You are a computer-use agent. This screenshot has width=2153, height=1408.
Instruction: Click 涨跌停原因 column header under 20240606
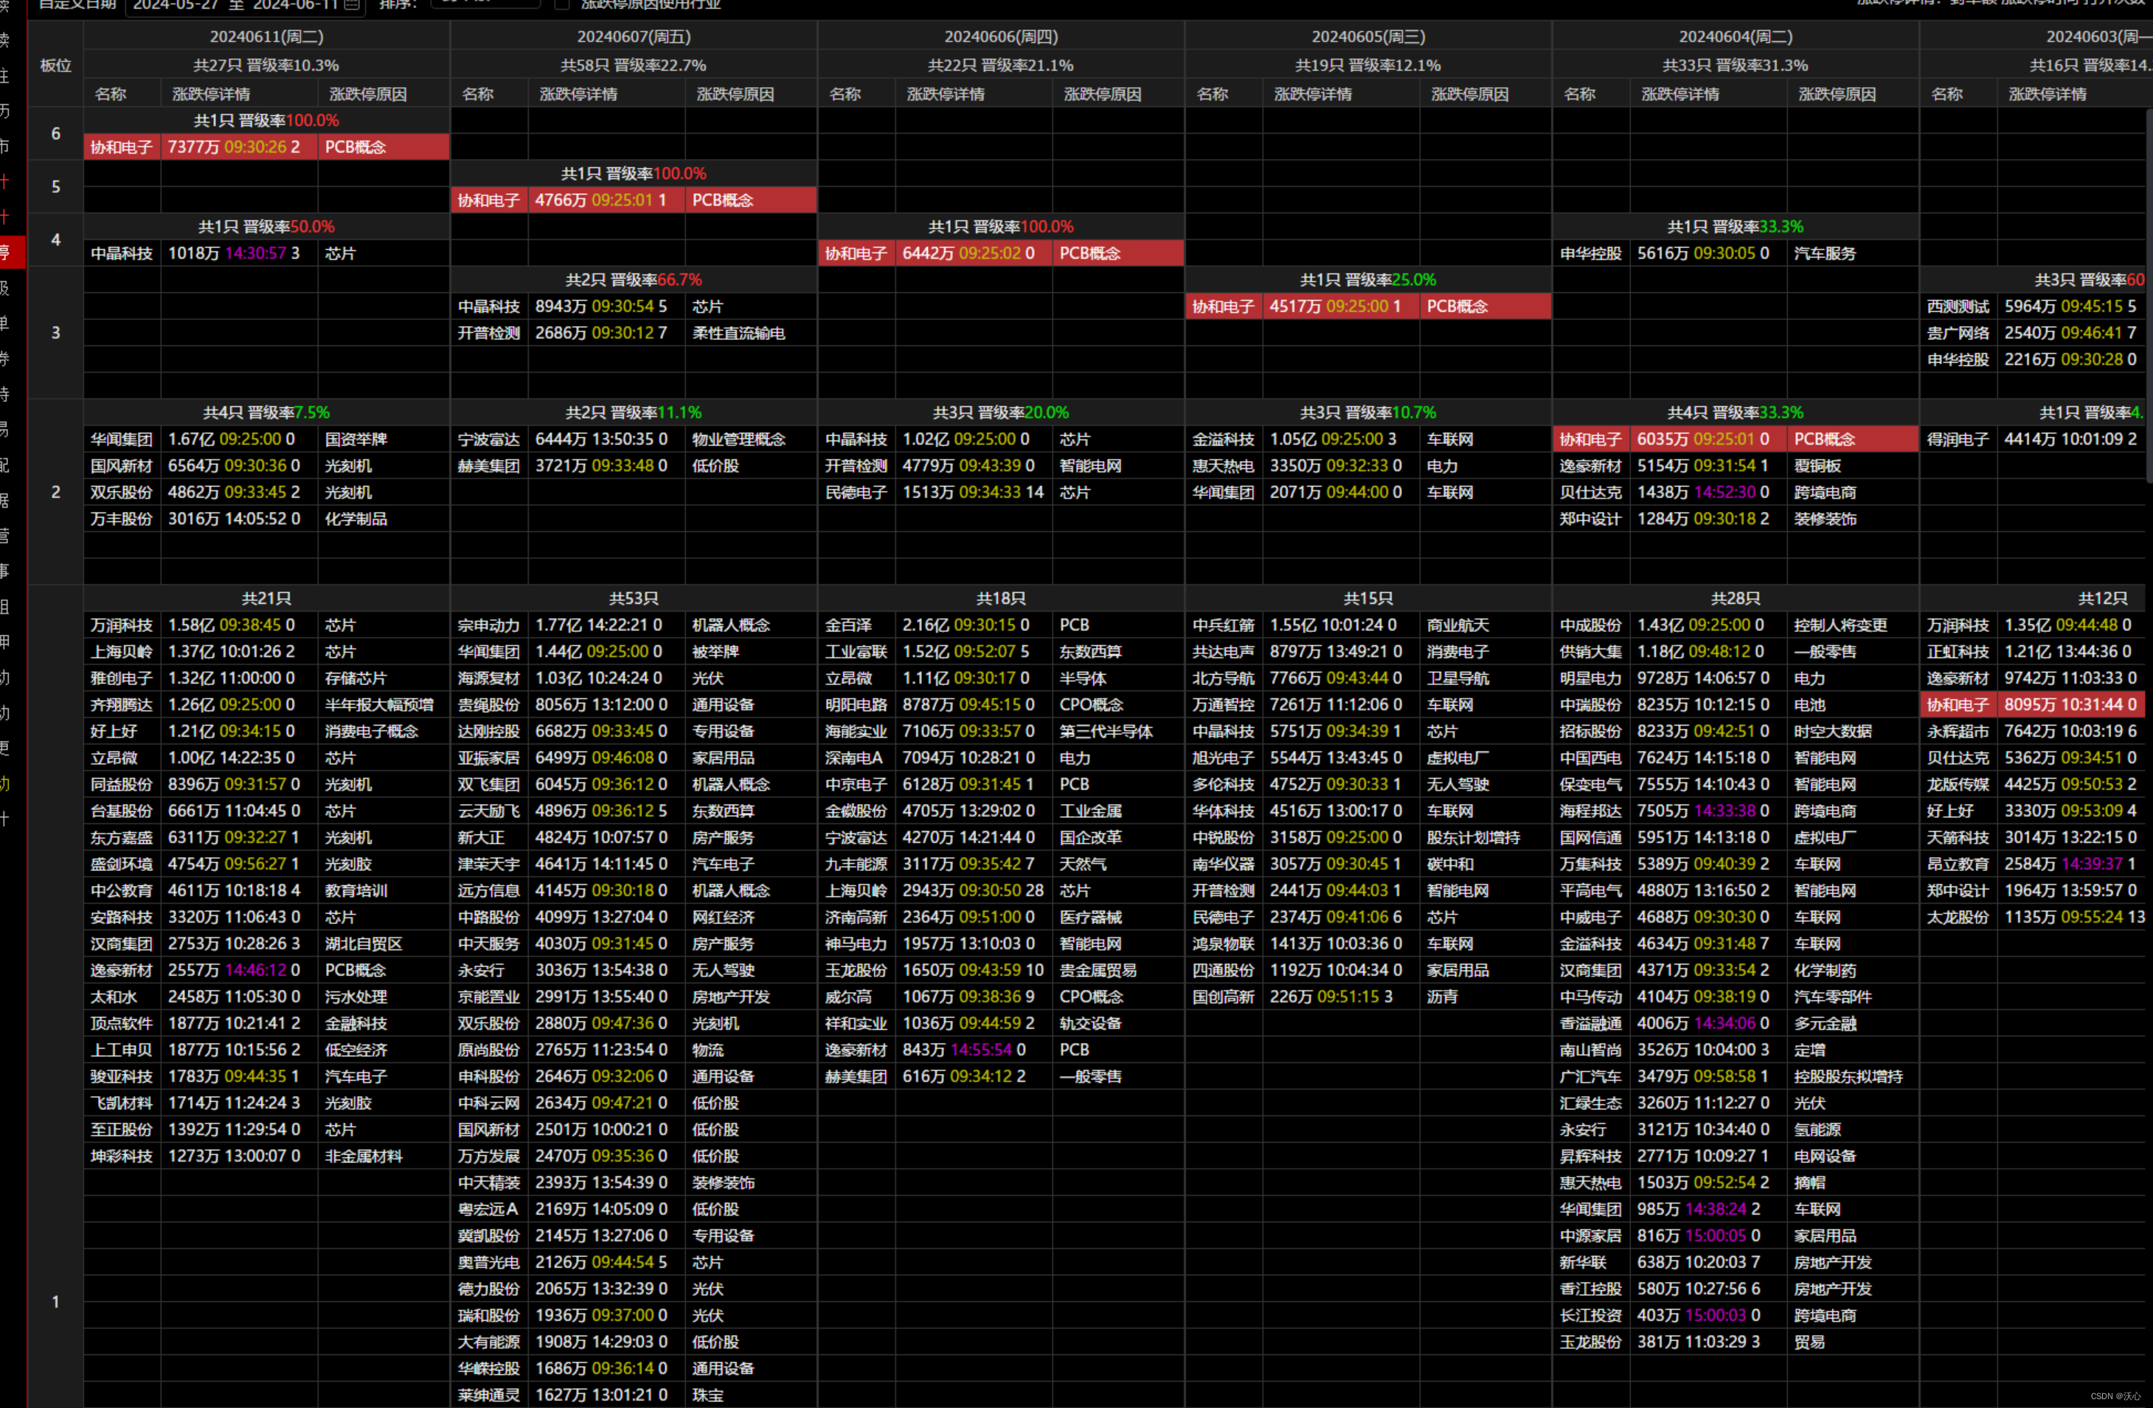(1102, 94)
